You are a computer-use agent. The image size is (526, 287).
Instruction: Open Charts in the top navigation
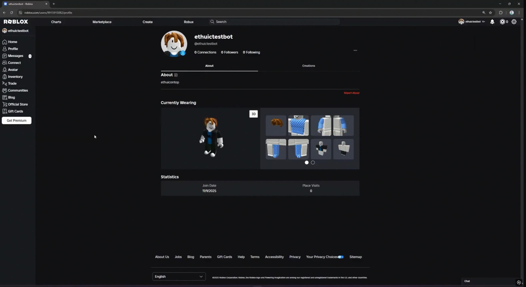point(56,22)
